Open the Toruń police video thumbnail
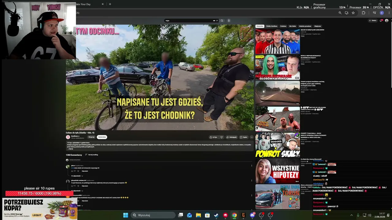392x220 pixels. pyautogui.click(x=277, y=196)
